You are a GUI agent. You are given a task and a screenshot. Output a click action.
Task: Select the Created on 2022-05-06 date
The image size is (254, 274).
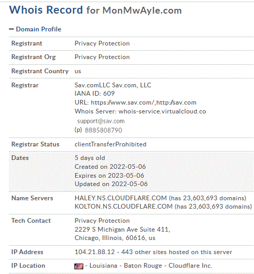110,167
